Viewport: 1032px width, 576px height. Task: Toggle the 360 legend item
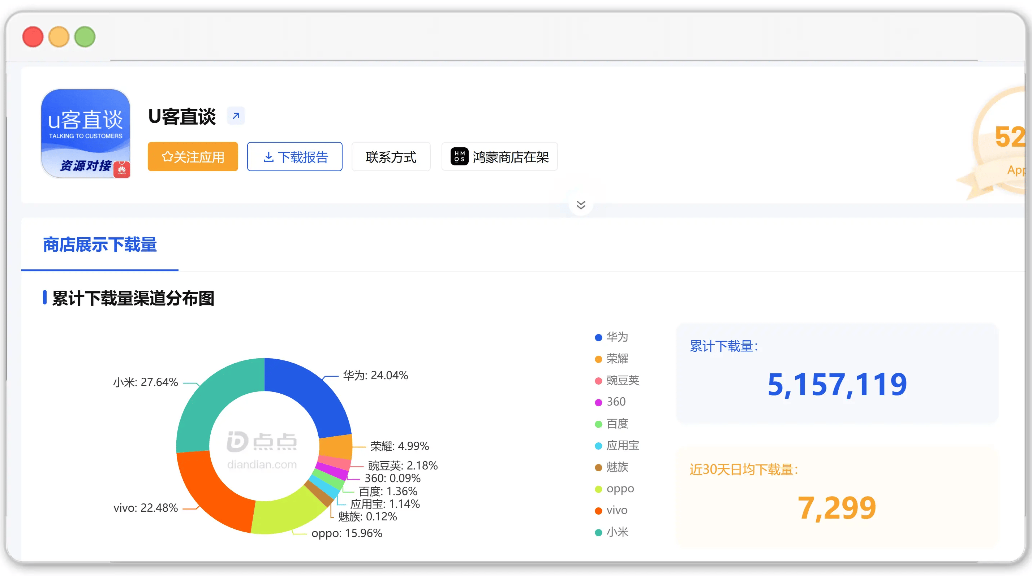point(610,402)
